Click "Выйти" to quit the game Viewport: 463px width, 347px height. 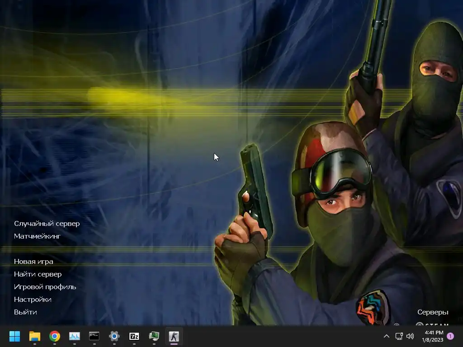[25, 312]
